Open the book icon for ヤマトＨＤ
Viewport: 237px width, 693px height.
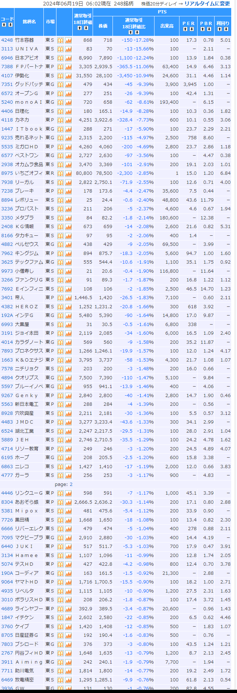point(60,582)
